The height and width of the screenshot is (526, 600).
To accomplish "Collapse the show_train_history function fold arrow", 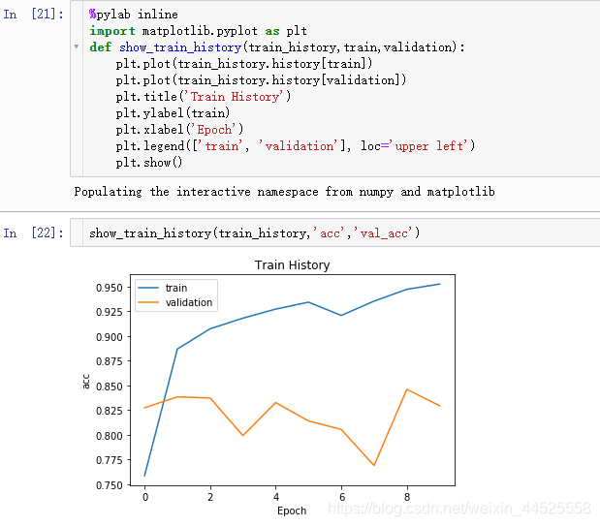I will [x=77, y=47].
